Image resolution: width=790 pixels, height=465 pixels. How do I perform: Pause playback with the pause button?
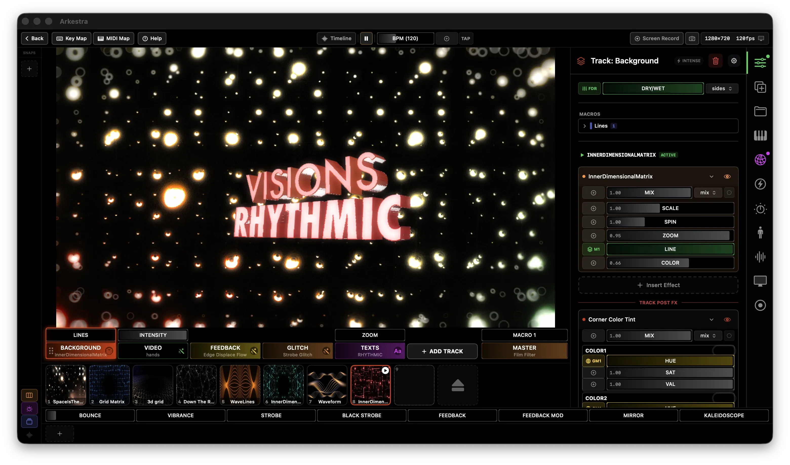pos(366,39)
